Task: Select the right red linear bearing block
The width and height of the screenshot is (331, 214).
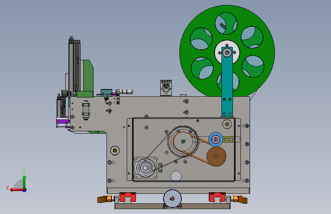Action: (217, 197)
